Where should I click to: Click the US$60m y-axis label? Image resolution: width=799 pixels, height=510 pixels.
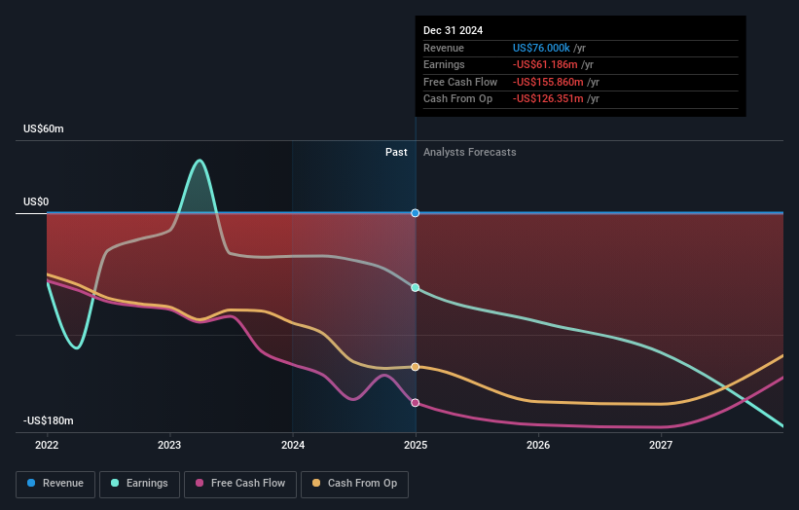click(x=44, y=128)
